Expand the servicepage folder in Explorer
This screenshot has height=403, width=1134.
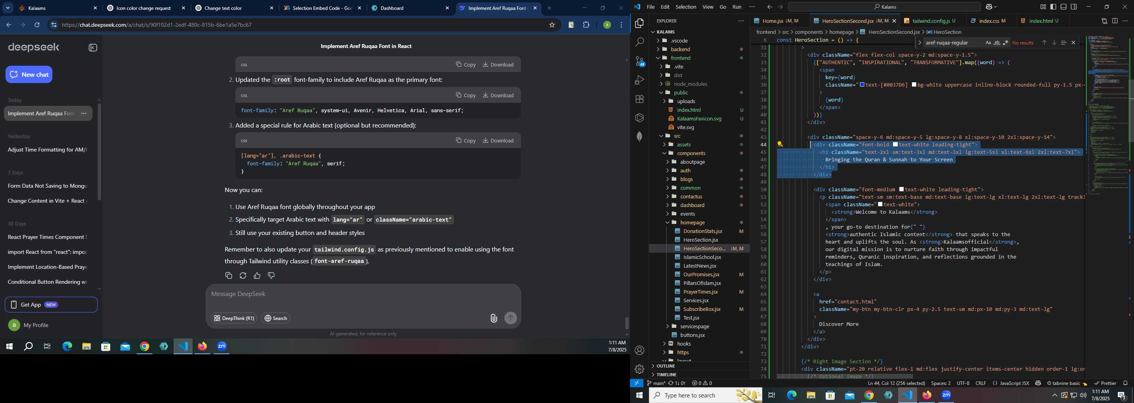[x=667, y=326]
